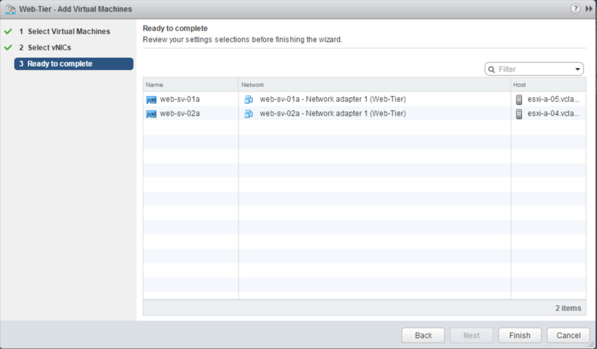Sort by the Name column header

[190, 85]
